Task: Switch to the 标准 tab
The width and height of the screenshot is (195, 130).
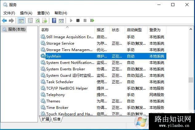Action: click(57, 119)
